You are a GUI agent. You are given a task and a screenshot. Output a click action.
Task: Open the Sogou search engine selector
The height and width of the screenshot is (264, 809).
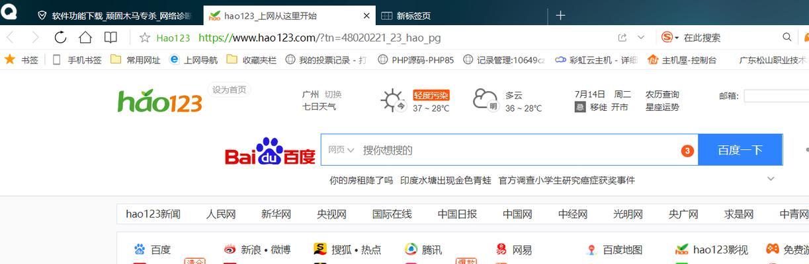click(670, 38)
